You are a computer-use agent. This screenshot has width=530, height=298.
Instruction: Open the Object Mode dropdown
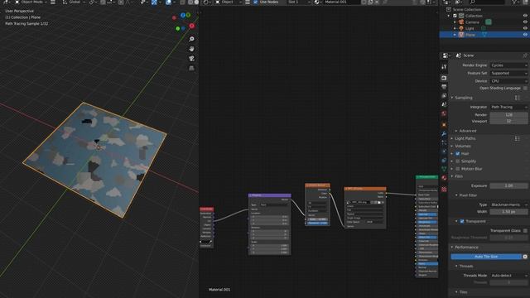tap(31, 2)
